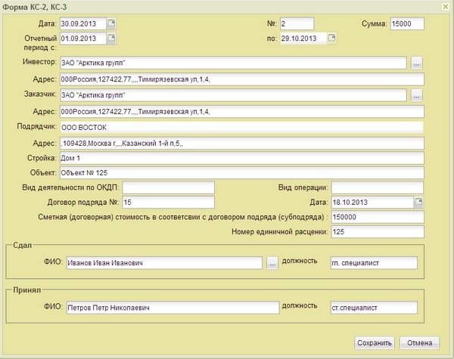Click the Адрес field below Инвестор

point(242,79)
